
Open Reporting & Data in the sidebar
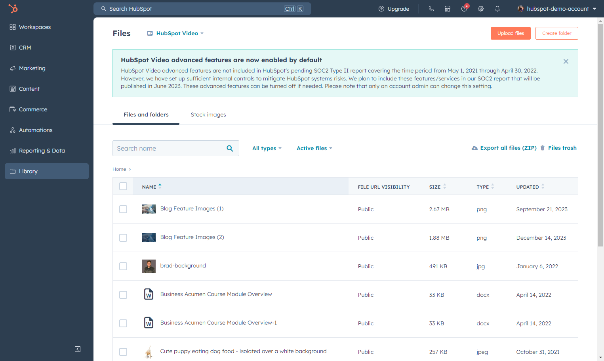[x=47, y=151]
